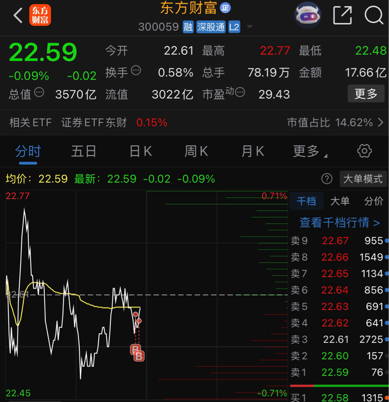Tap the 卖7 row price 22.65
The width and height of the screenshot is (389, 402).
click(x=335, y=274)
